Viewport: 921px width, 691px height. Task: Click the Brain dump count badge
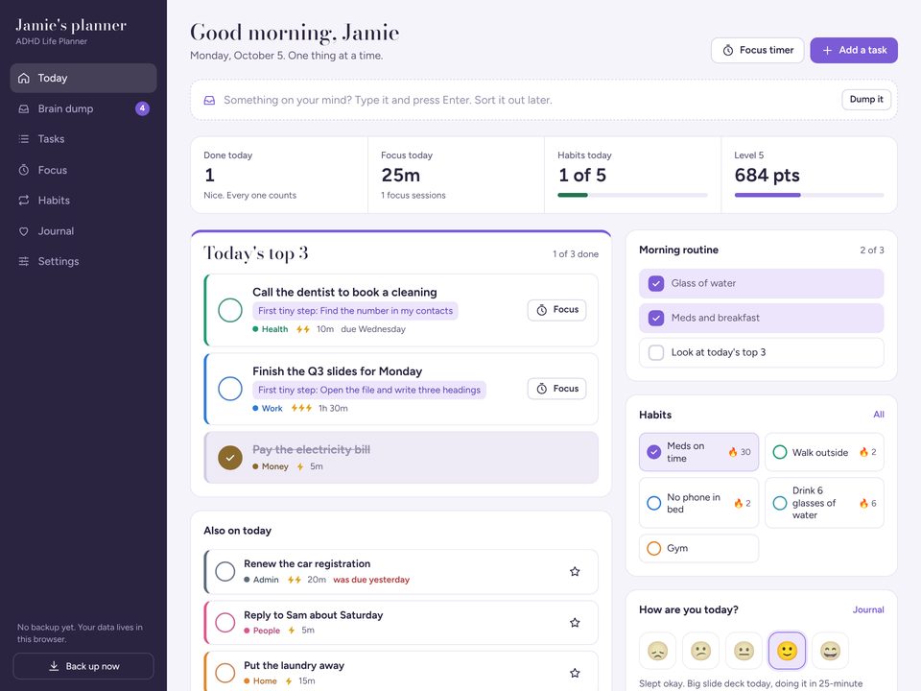pyautogui.click(x=142, y=108)
